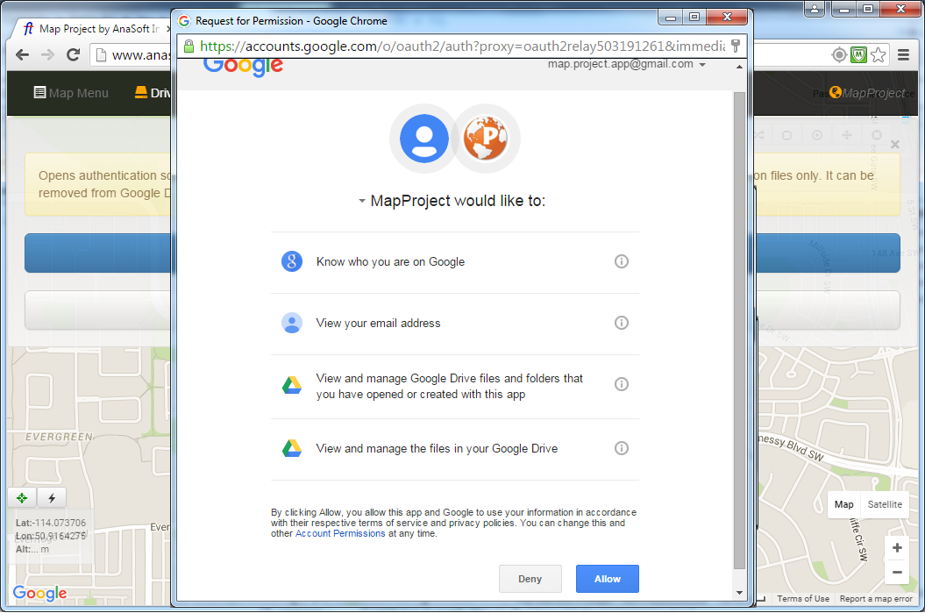
Task: Click the Google logo in the permission dialog
Action: 243,66
